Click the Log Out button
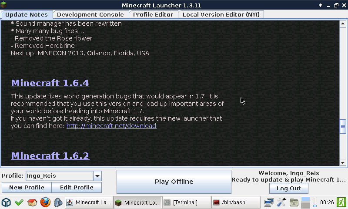 pyautogui.click(x=289, y=189)
